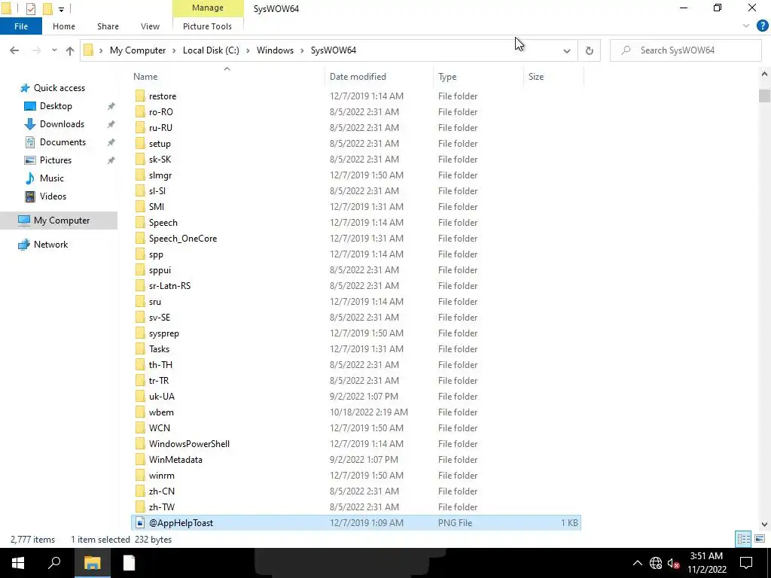
Task: Expand the chevron after My Computer in breadcrumb
Action: pyautogui.click(x=174, y=50)
